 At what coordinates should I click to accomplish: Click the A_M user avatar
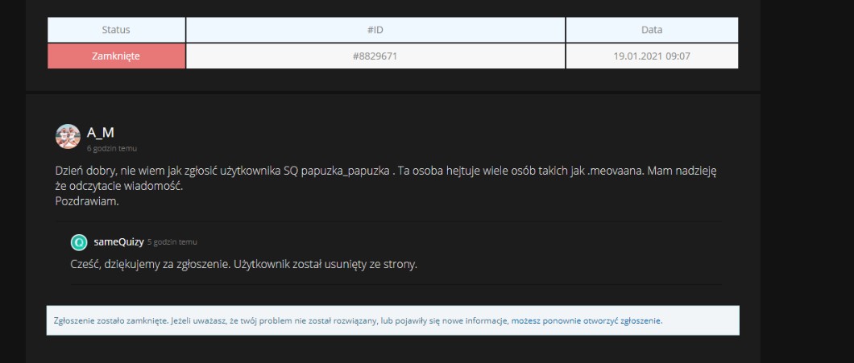(x=68, y=136)
